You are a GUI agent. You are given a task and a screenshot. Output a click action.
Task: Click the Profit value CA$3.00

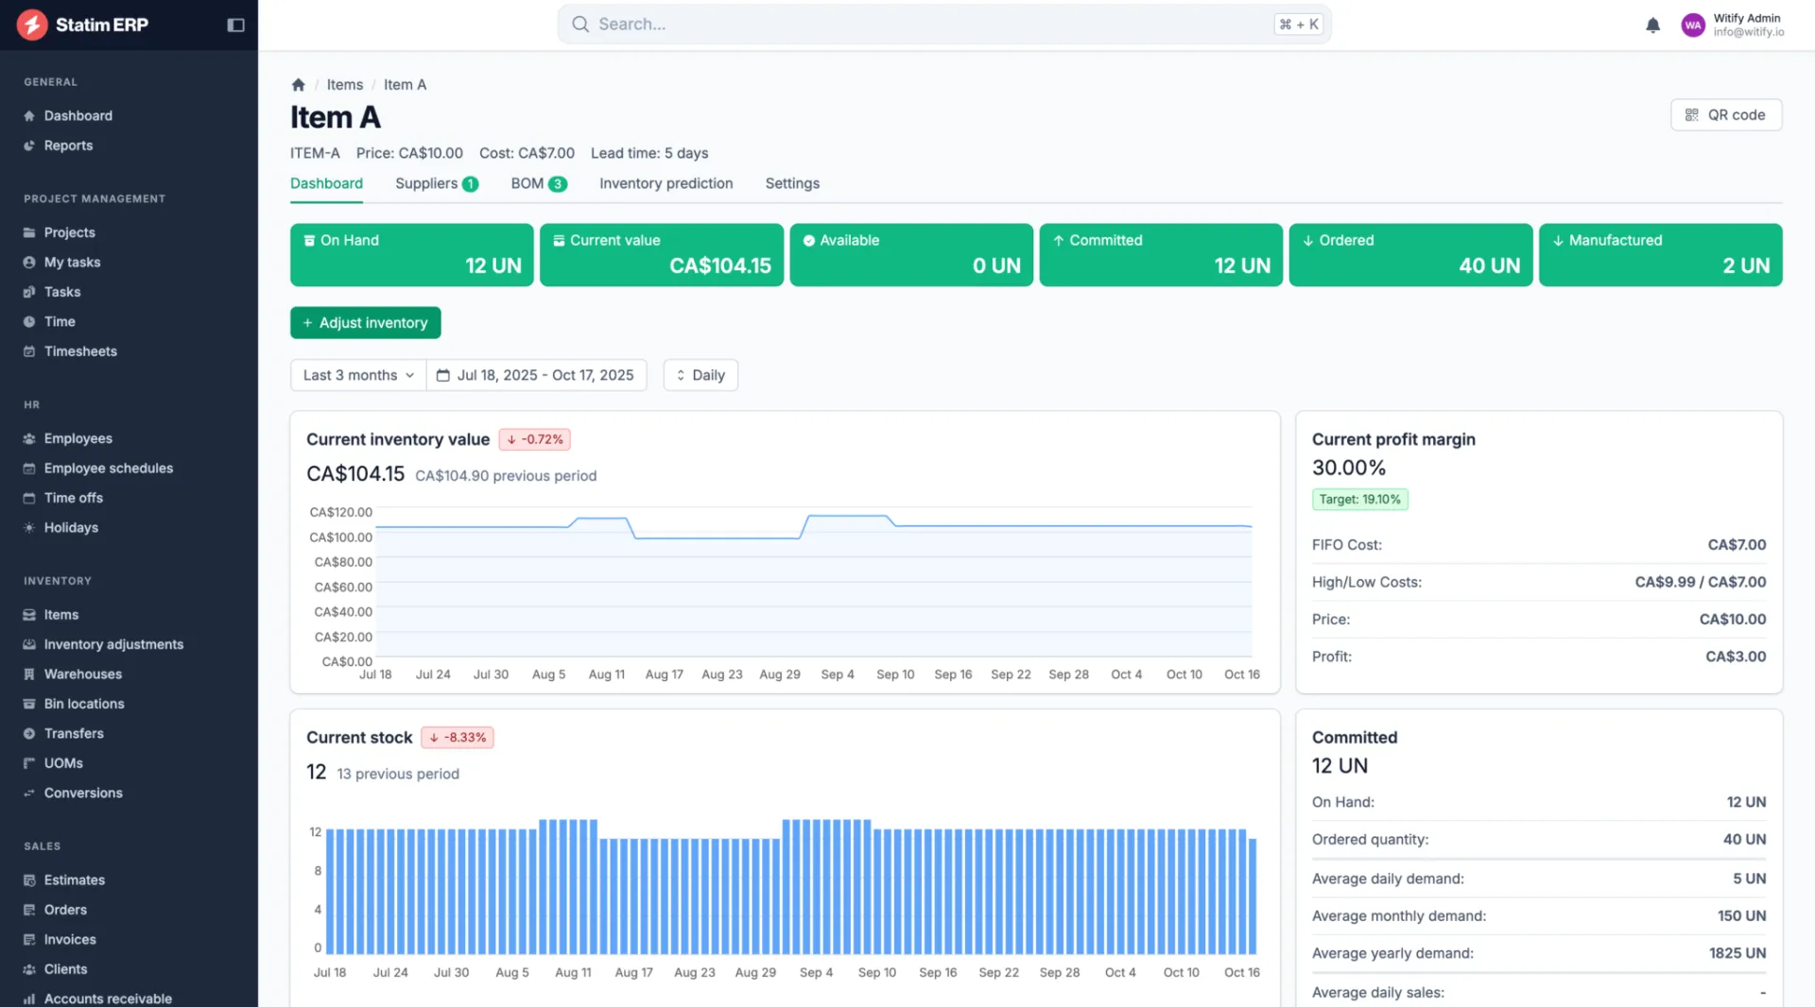[x=1736, y=657]
